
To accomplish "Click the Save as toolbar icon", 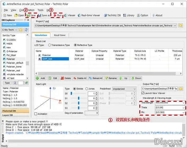I will click(x=39, y=15).
